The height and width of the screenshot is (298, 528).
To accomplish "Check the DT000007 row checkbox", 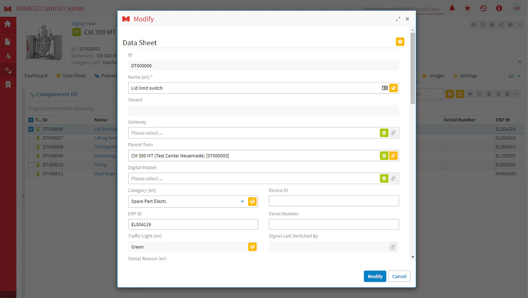I will point(31,138).
